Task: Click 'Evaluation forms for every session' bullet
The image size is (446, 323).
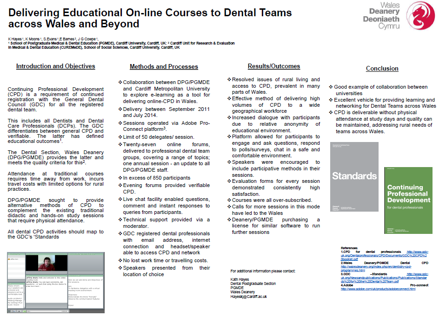Action: coord(273,187)
